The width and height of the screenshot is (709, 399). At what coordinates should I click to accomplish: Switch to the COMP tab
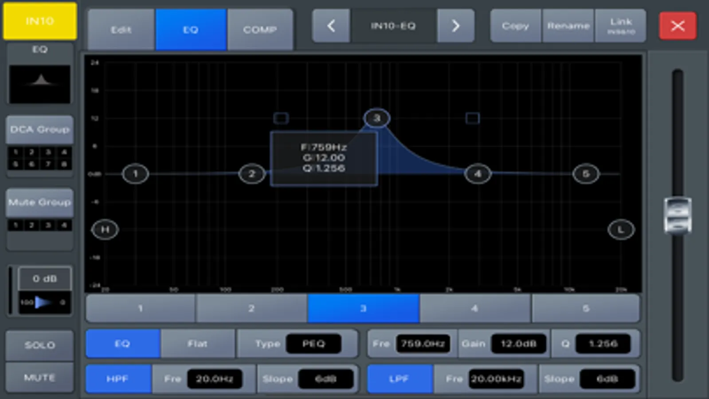coord(260,30)
